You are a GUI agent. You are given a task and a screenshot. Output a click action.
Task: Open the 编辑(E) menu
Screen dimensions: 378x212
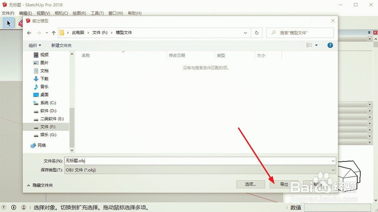pos(25,13)
